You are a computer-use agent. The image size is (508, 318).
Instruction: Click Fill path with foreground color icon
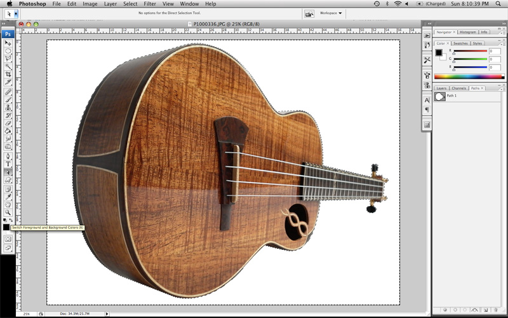coord(445,310)
